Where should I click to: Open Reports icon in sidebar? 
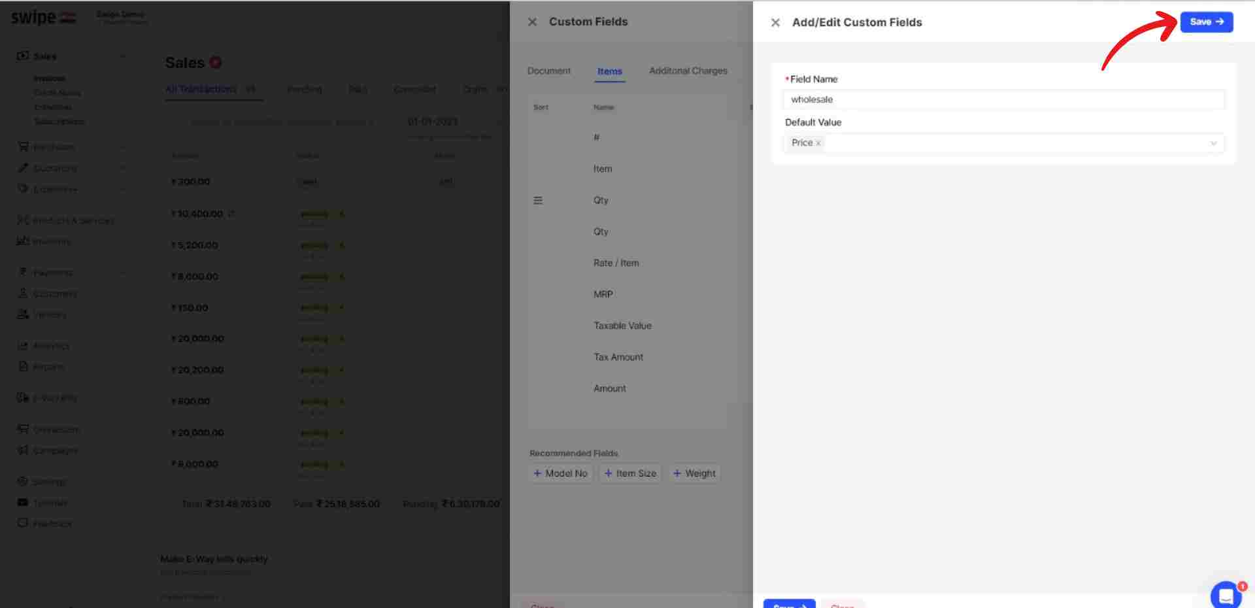[x=23, y=366]
